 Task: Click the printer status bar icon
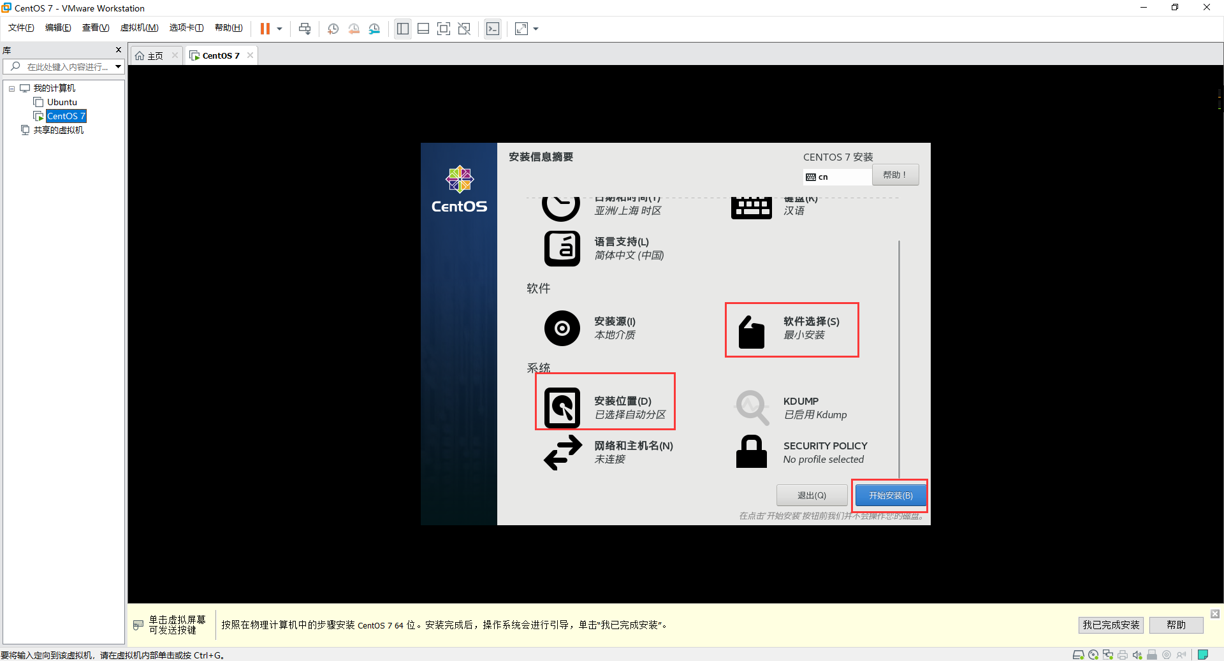1123,655
